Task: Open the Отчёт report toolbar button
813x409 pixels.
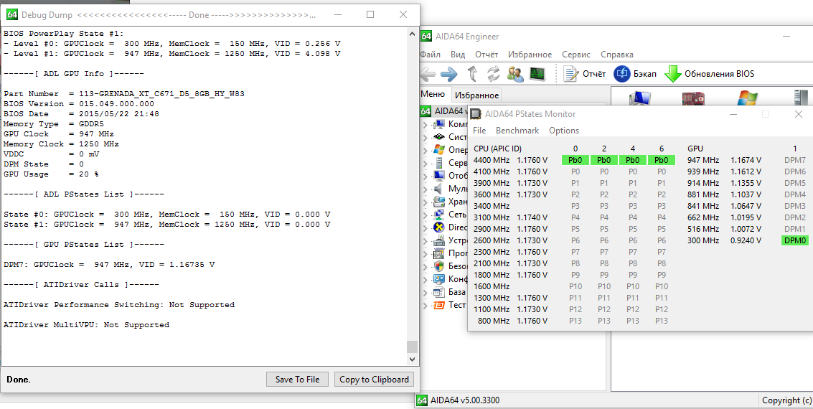Action: click(x=585, y=74)
